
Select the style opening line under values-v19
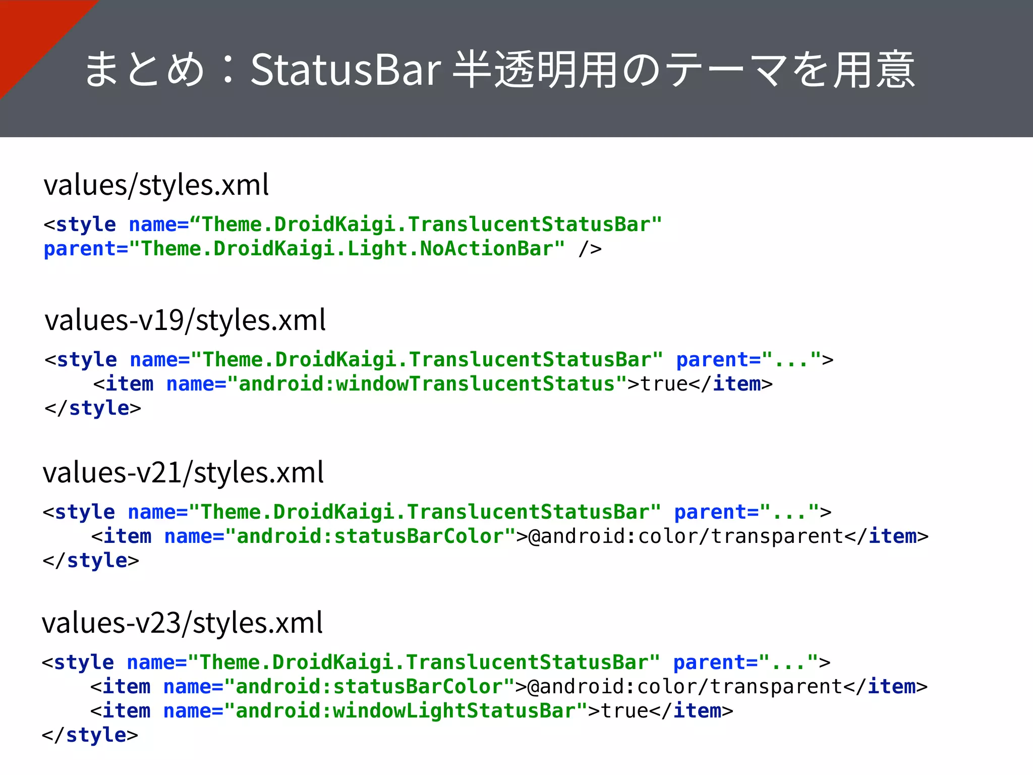(x=439, y=360)
